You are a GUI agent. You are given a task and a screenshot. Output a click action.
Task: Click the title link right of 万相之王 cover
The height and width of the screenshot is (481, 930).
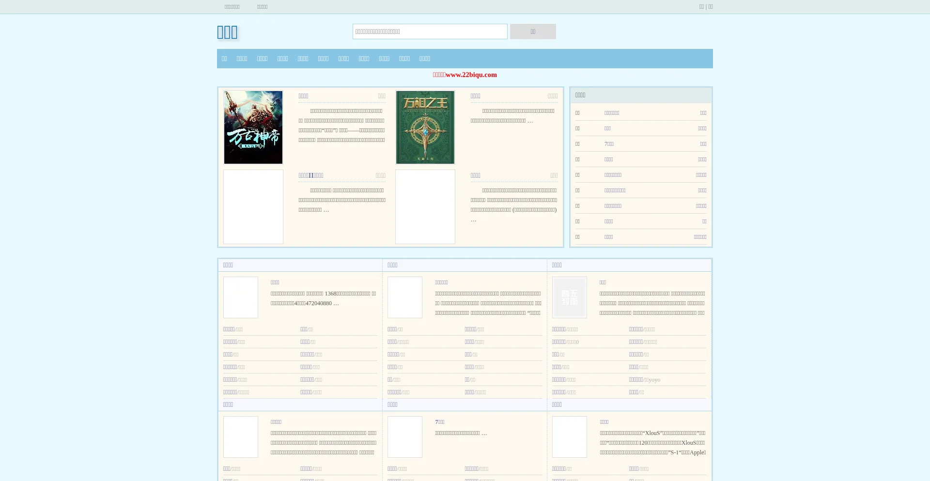coord(475,96)
